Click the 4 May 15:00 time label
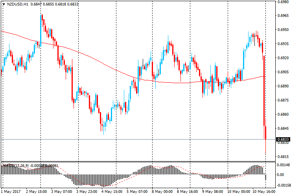This screenshot has width=291, height=196. (112, 192)
